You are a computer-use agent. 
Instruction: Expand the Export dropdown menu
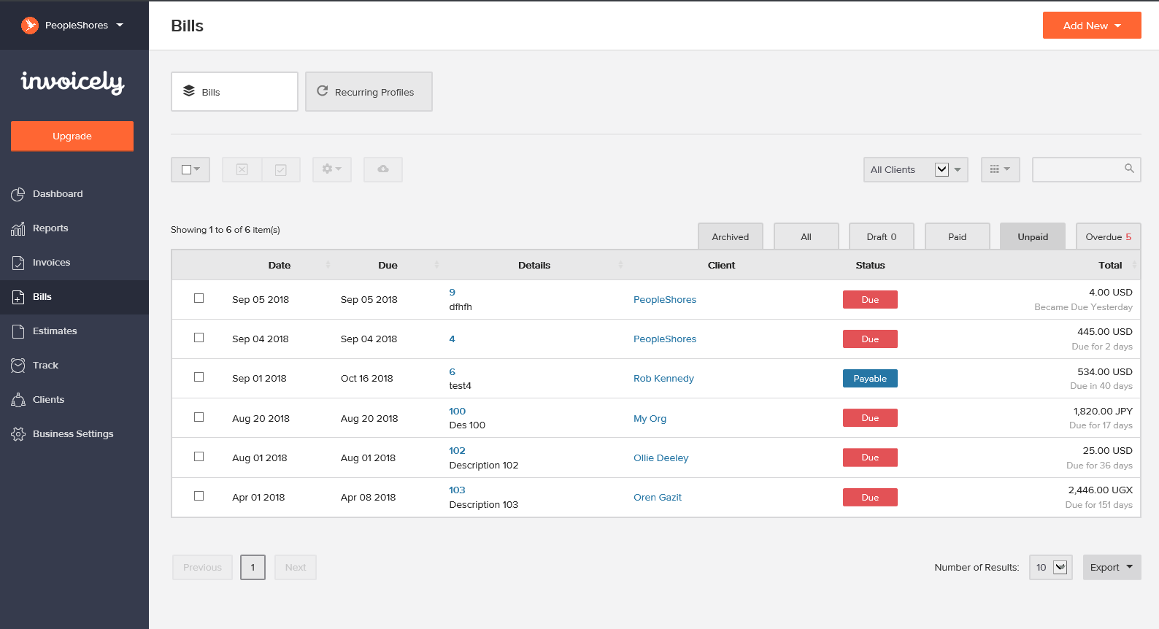coord(1111,568)
